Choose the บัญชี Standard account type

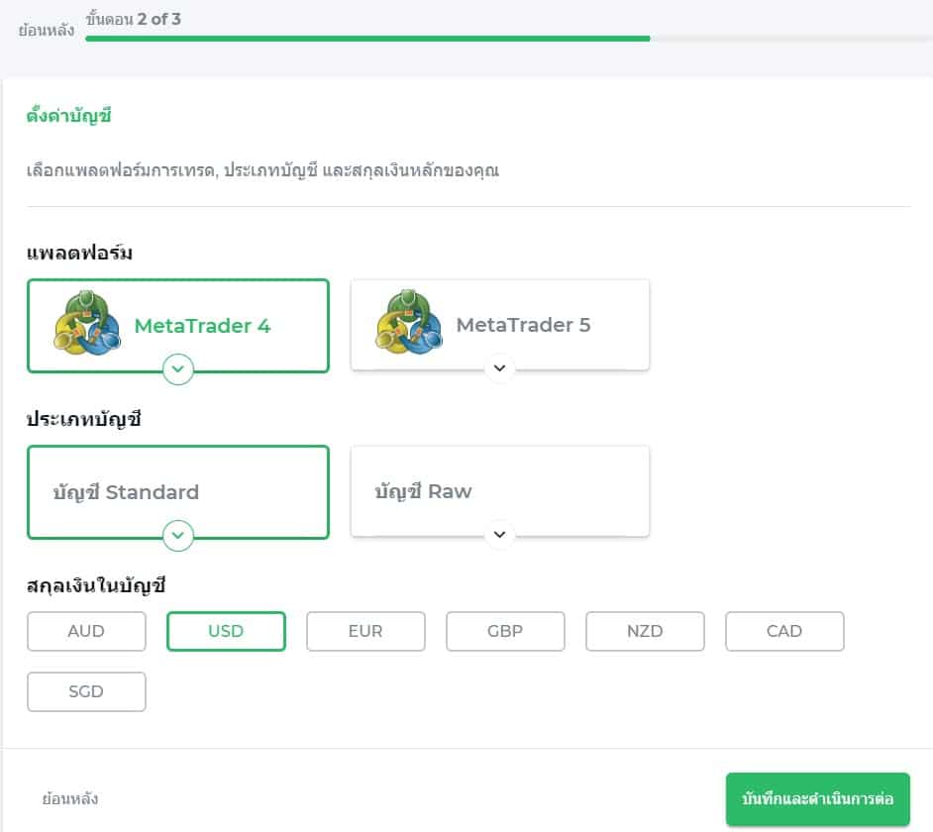point(178,492)
